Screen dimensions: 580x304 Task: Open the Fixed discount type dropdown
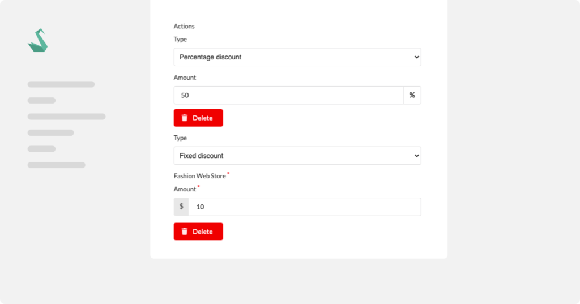point(297,156)
